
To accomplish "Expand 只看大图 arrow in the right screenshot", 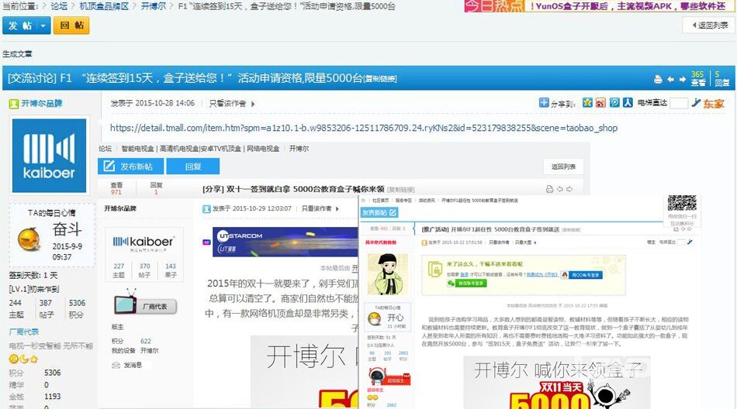I will tap(535, 242).
